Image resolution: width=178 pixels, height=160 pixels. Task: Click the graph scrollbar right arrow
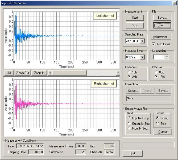[x=118, y=73]
